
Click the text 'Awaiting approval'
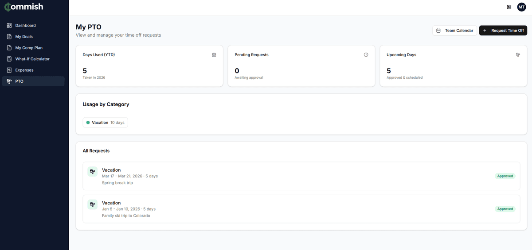pos(249,77)
